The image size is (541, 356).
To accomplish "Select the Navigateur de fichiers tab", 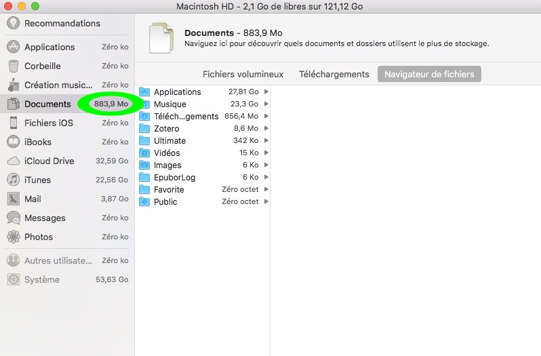I will click(429, 74).
